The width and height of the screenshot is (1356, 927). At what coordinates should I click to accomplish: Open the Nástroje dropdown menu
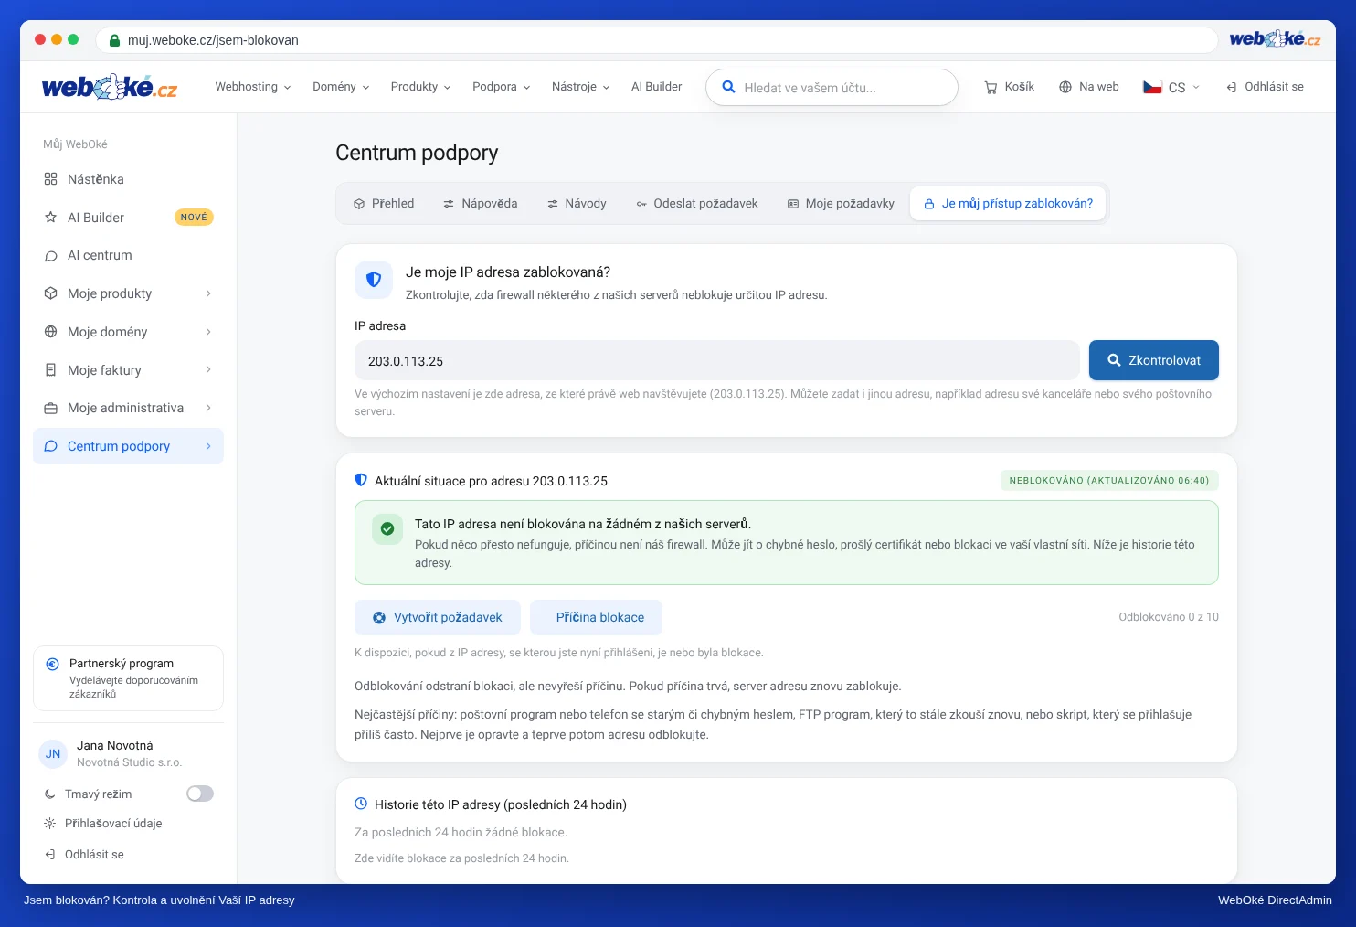580,87
